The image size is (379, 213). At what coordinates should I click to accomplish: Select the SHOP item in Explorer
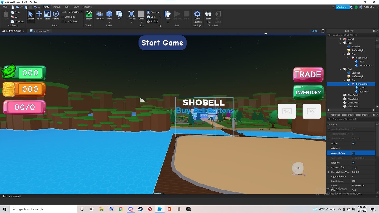362,88
